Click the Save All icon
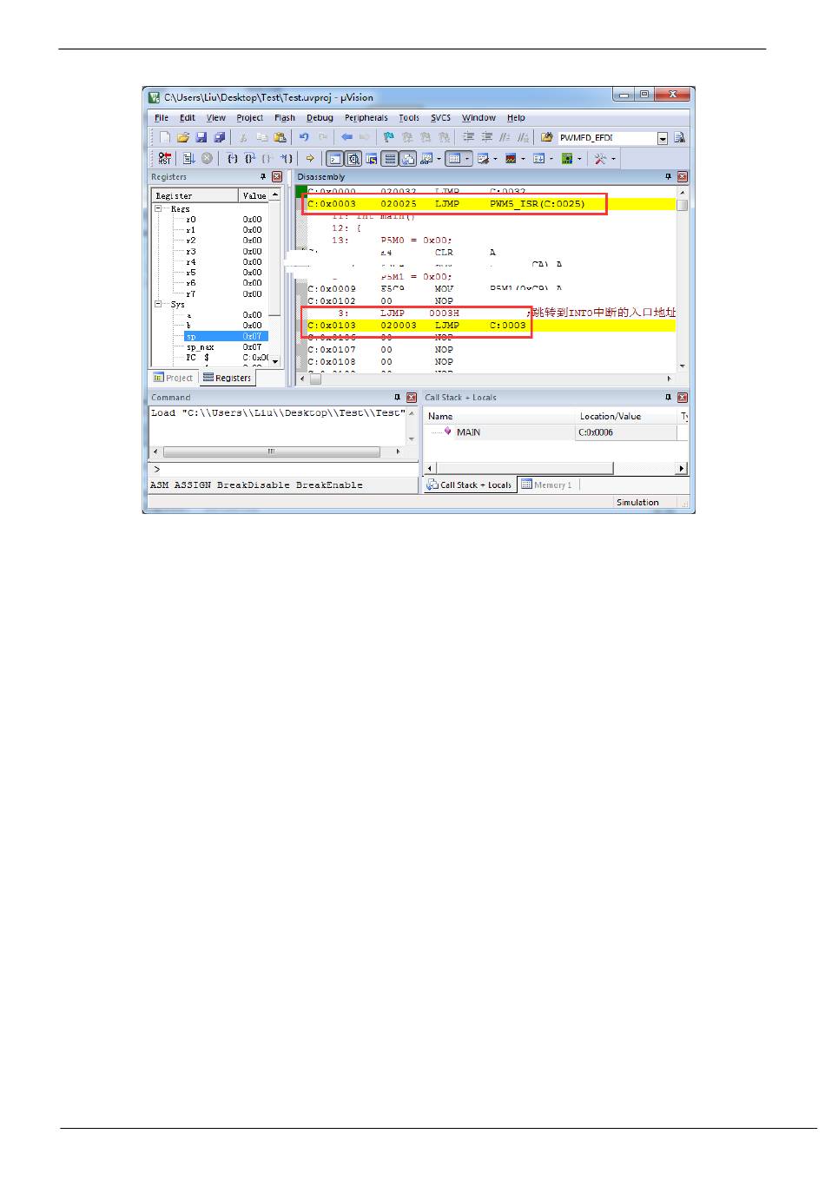Viewport: 825px width, 1180px height. click(219, 137)
